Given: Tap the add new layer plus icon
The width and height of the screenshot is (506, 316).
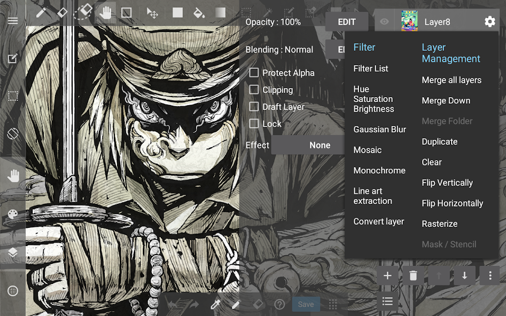Looking at the screenshot, I should 387,275.
